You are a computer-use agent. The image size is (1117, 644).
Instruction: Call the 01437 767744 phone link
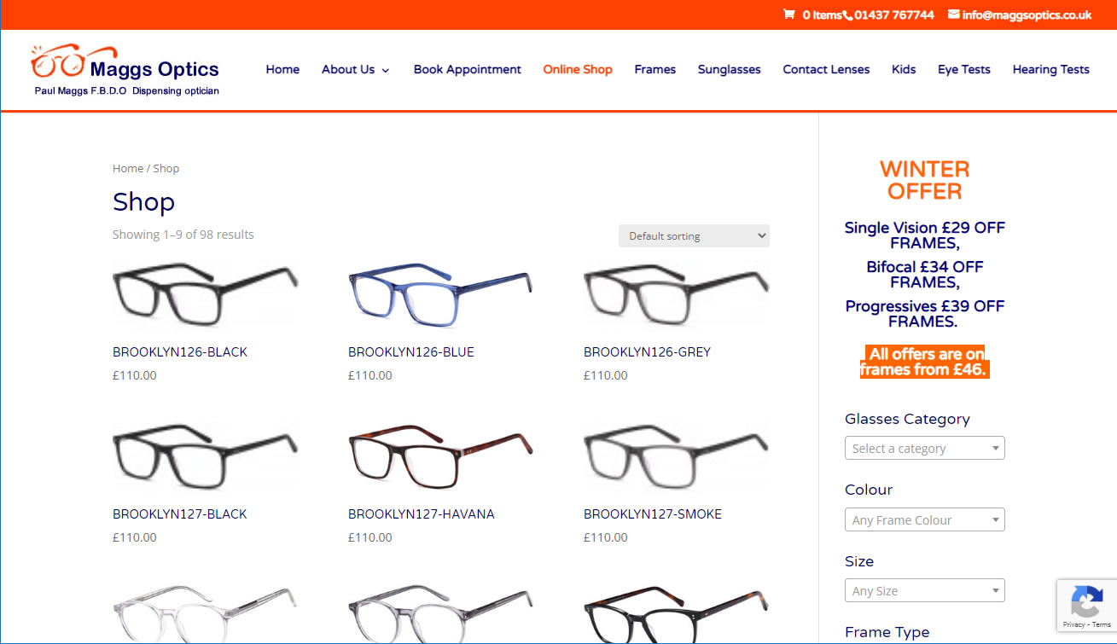point(894,15)
